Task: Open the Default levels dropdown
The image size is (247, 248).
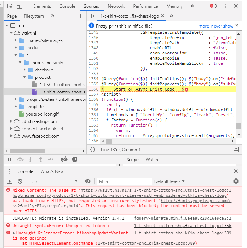Action: pyautogui.click(x=169, y=181)
